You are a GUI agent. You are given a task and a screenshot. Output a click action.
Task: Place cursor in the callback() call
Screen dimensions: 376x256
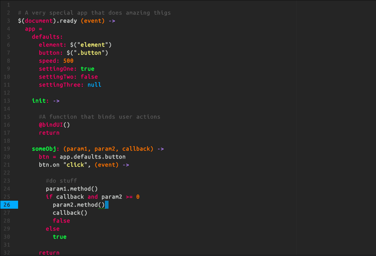pos(70,213)
